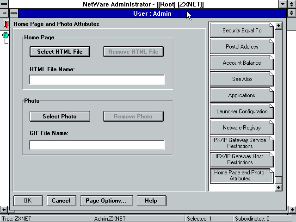Click the Selected: 1 status entry
296x222 pixels.
click(199, 219)
